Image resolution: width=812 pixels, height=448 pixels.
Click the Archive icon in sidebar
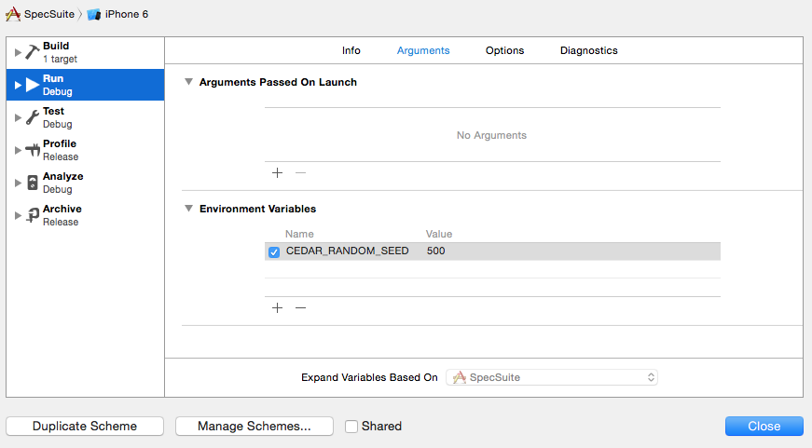coord(32,215)
